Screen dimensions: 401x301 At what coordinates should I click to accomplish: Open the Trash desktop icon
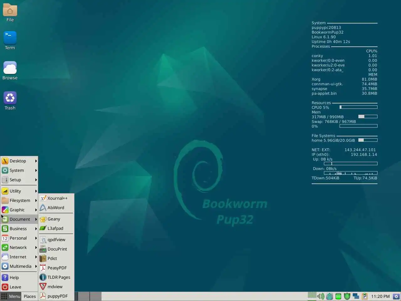[10, 101]
